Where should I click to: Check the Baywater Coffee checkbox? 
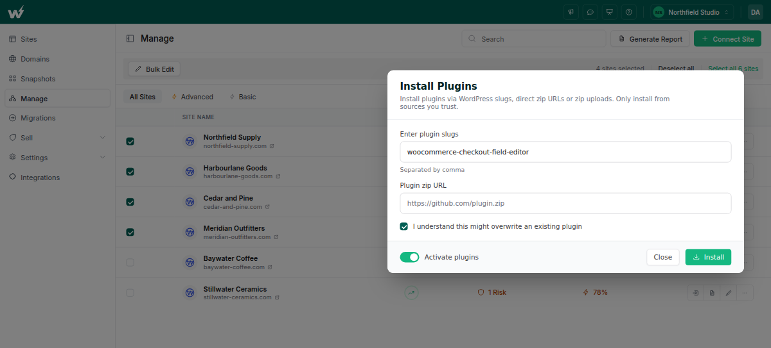(x=130, y=262)
